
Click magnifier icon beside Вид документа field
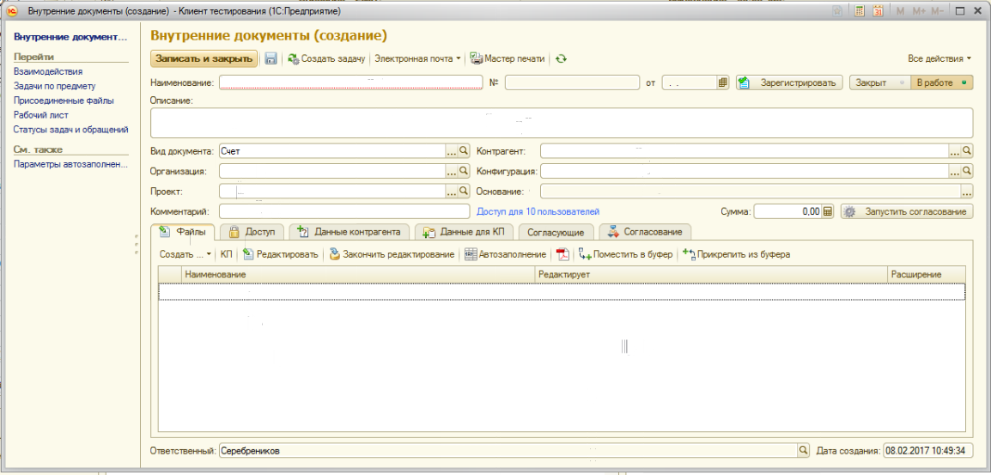click(465, 150)
